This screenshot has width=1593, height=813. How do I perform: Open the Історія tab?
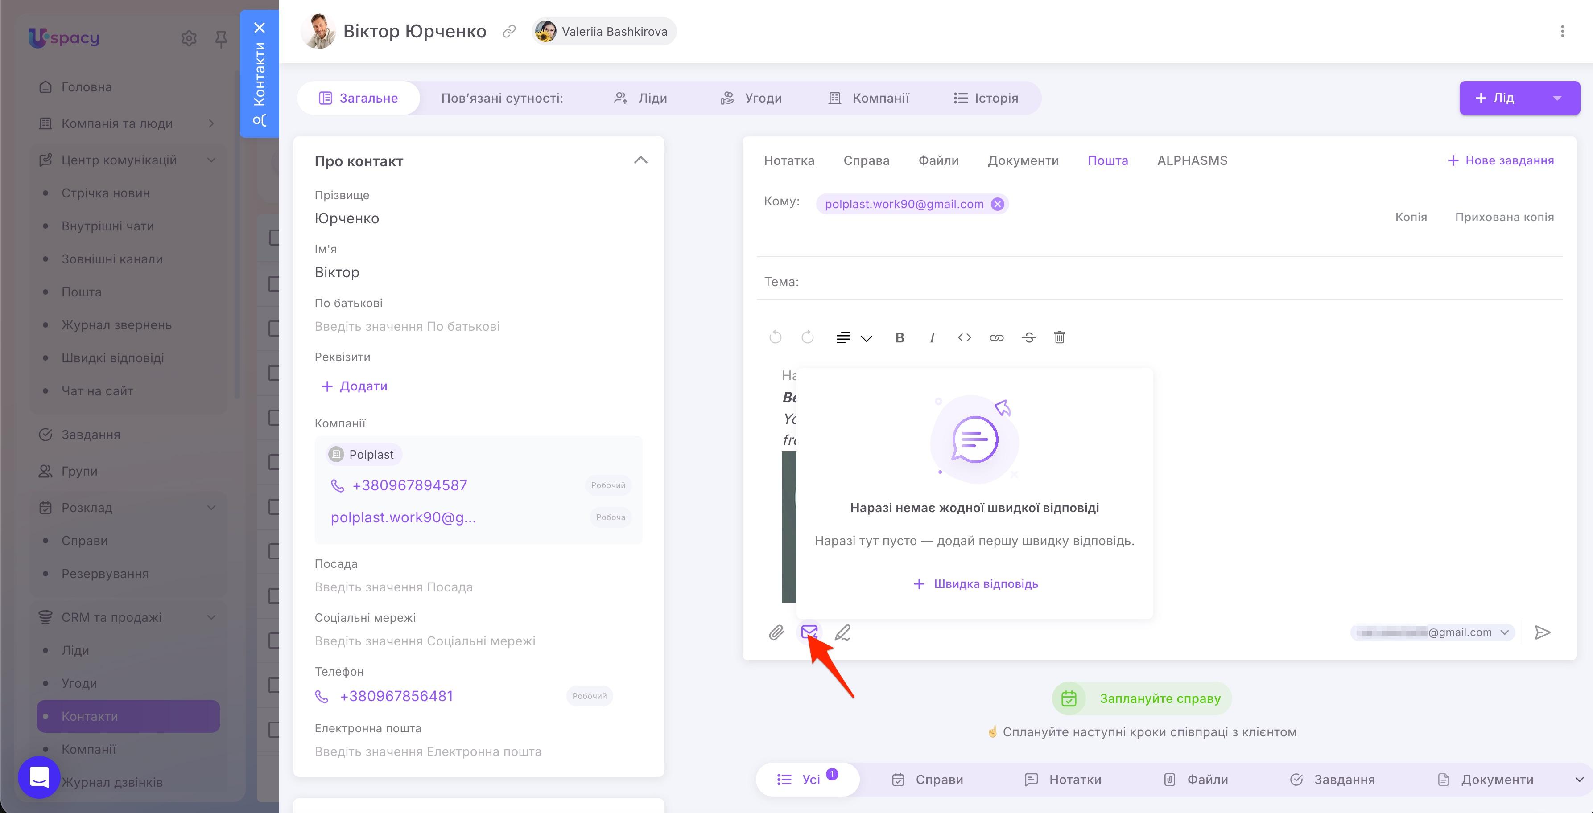(986, 99)
